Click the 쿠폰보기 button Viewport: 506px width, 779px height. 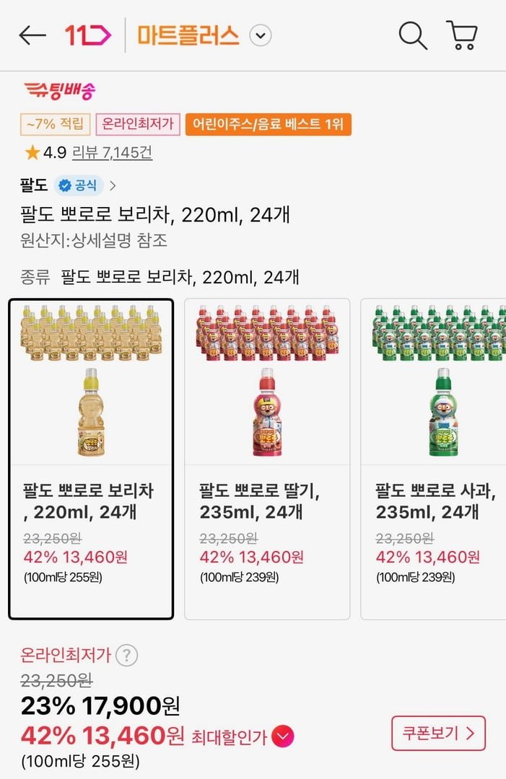tap(438, 734)
